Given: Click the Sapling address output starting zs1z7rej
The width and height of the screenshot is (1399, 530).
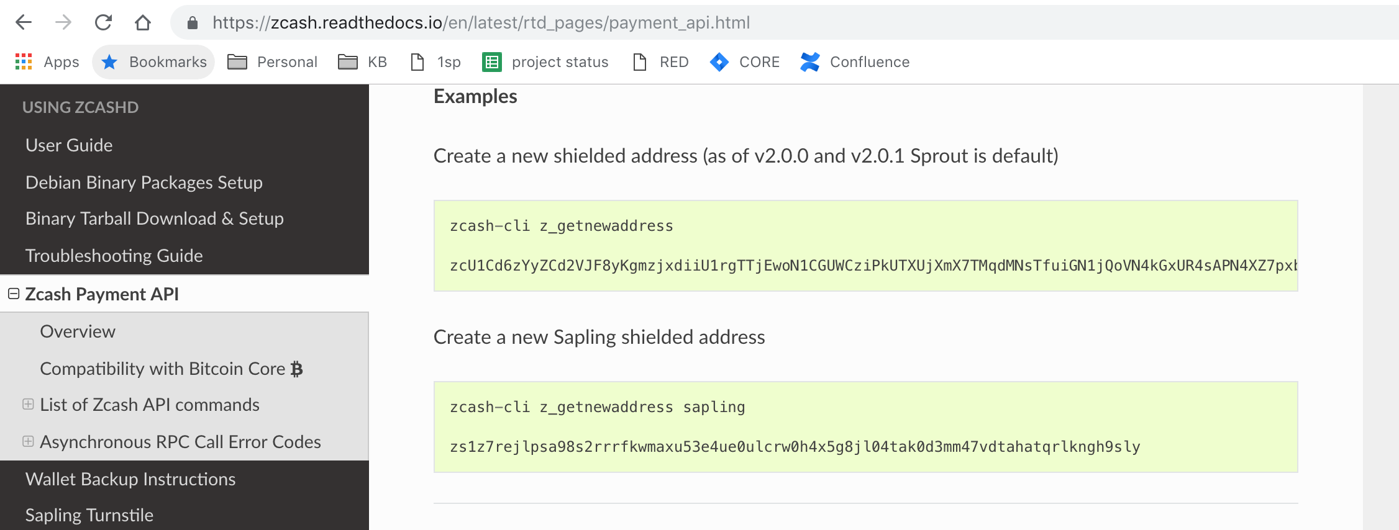Looking at the screenshot, I should coord(795,446).
